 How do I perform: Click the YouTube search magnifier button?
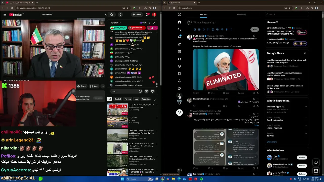coord(112,15)
